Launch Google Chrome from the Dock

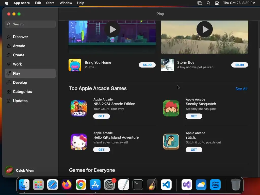[81, 185]
